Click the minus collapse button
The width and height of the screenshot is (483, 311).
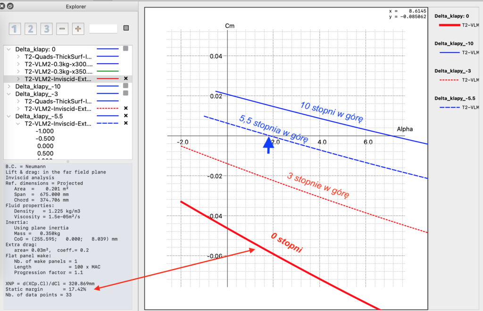pos(62,29)
